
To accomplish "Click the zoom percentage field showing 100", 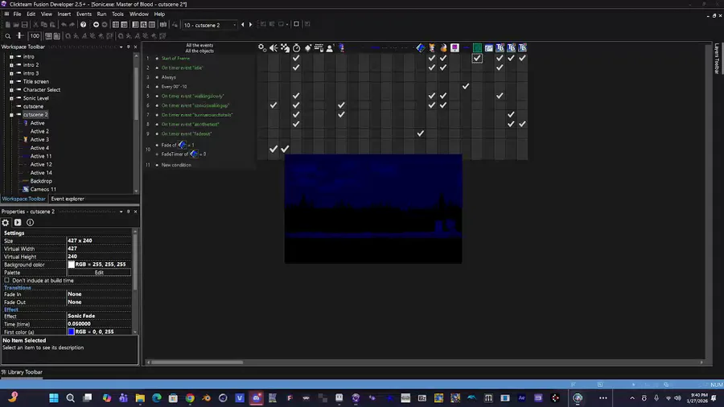I will click(x=35, y=36).
